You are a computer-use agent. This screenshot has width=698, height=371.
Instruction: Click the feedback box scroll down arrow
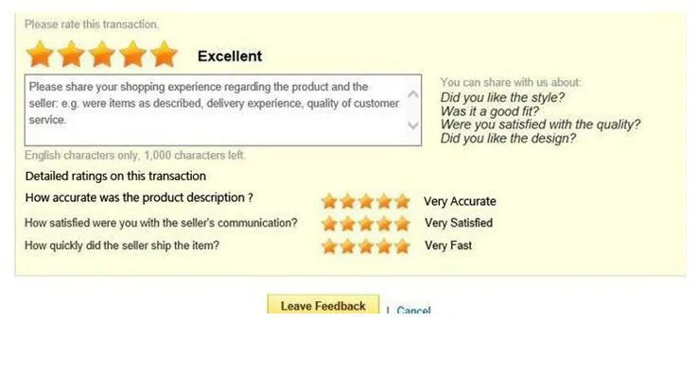coord(413,126)
